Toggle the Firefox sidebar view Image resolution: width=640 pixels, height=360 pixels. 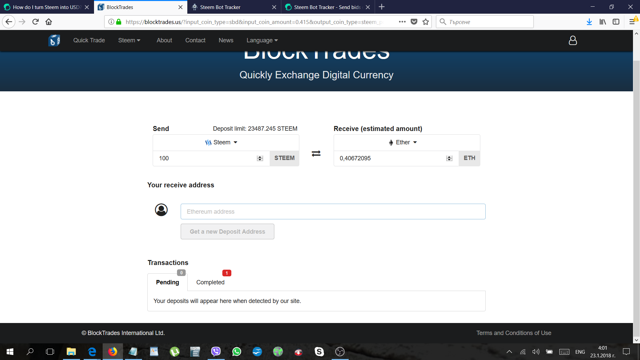point(616,22)
